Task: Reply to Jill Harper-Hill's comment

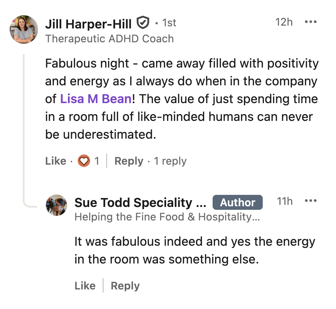Action: point(129,161)
